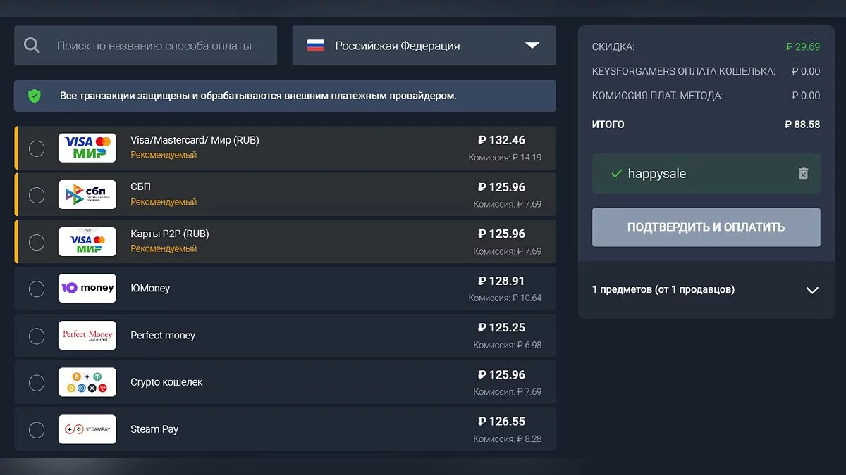Click the Crypto кошелек payment row label
This screenshot has height=475, width=846.
(166, 382)
